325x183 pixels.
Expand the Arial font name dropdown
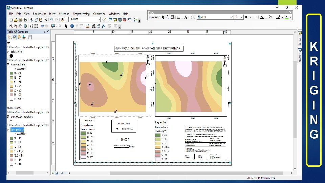(x=231, y=17)
